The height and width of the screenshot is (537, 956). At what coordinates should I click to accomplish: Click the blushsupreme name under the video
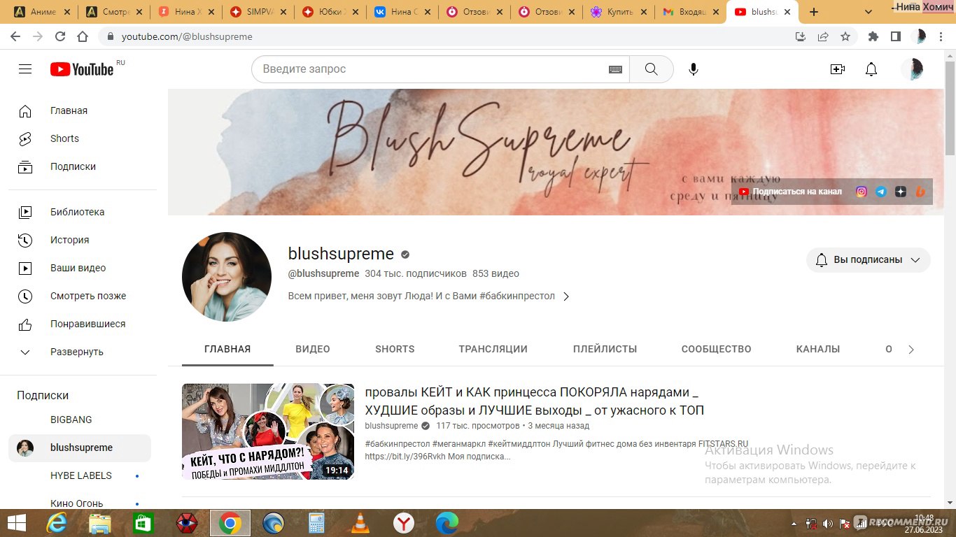[391, 425]
